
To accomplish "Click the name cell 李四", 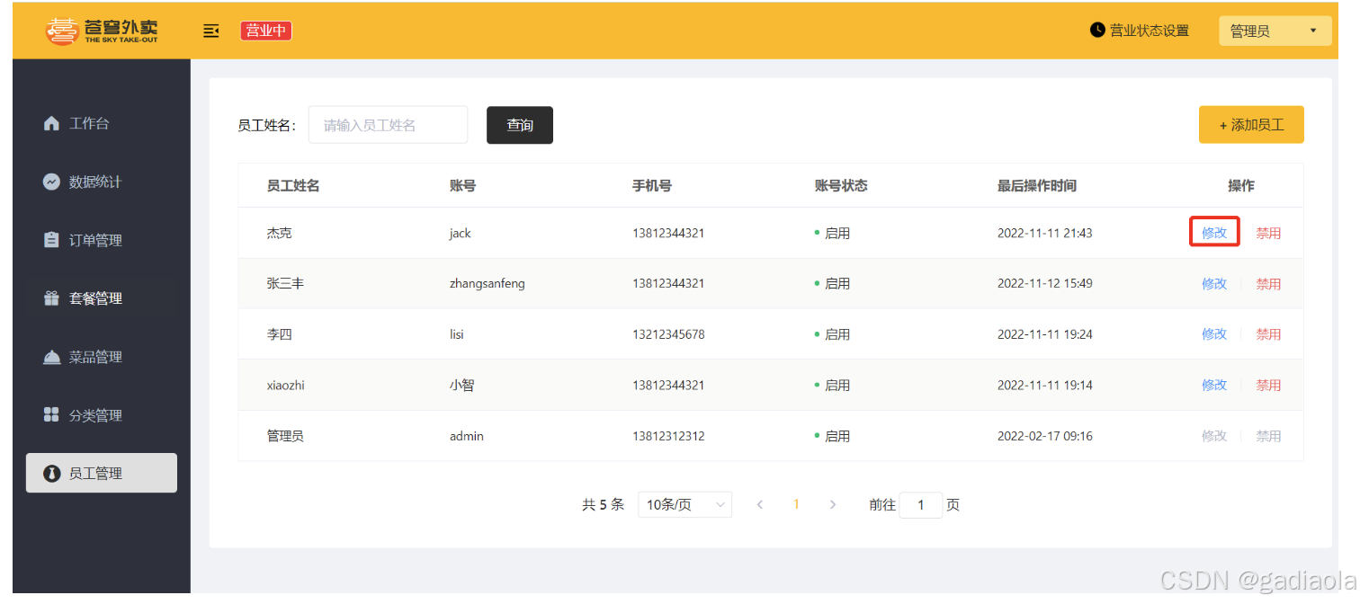I will tap(279, 334).
